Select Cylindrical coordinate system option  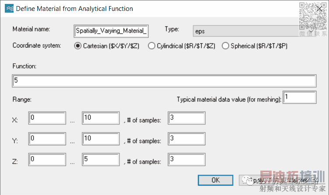tap(152, 45)
